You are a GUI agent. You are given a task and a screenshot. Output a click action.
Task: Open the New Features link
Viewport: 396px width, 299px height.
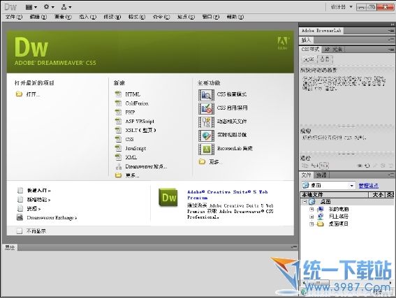click(38, 200)
